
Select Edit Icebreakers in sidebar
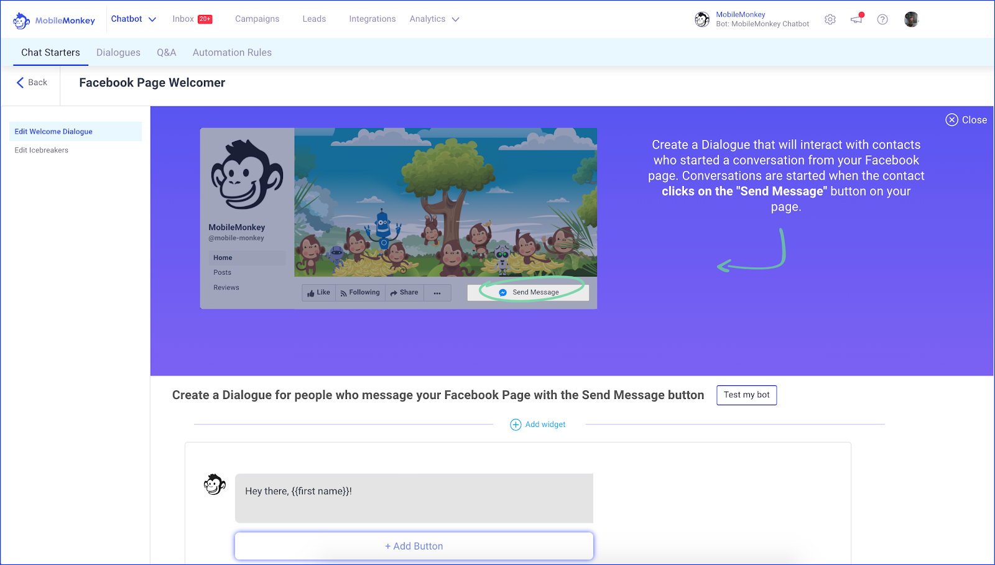tap(42, 150)
